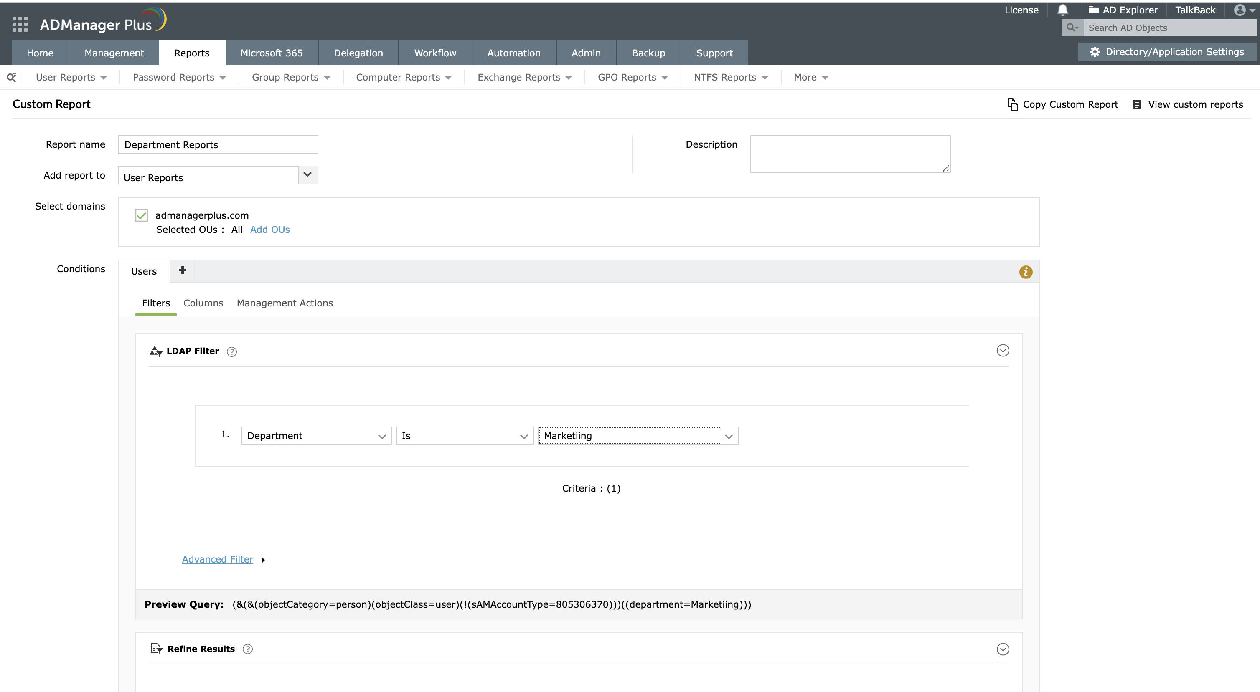1260x692 pixels.
Task: Click the report search icon
Action: click(11, 77)
